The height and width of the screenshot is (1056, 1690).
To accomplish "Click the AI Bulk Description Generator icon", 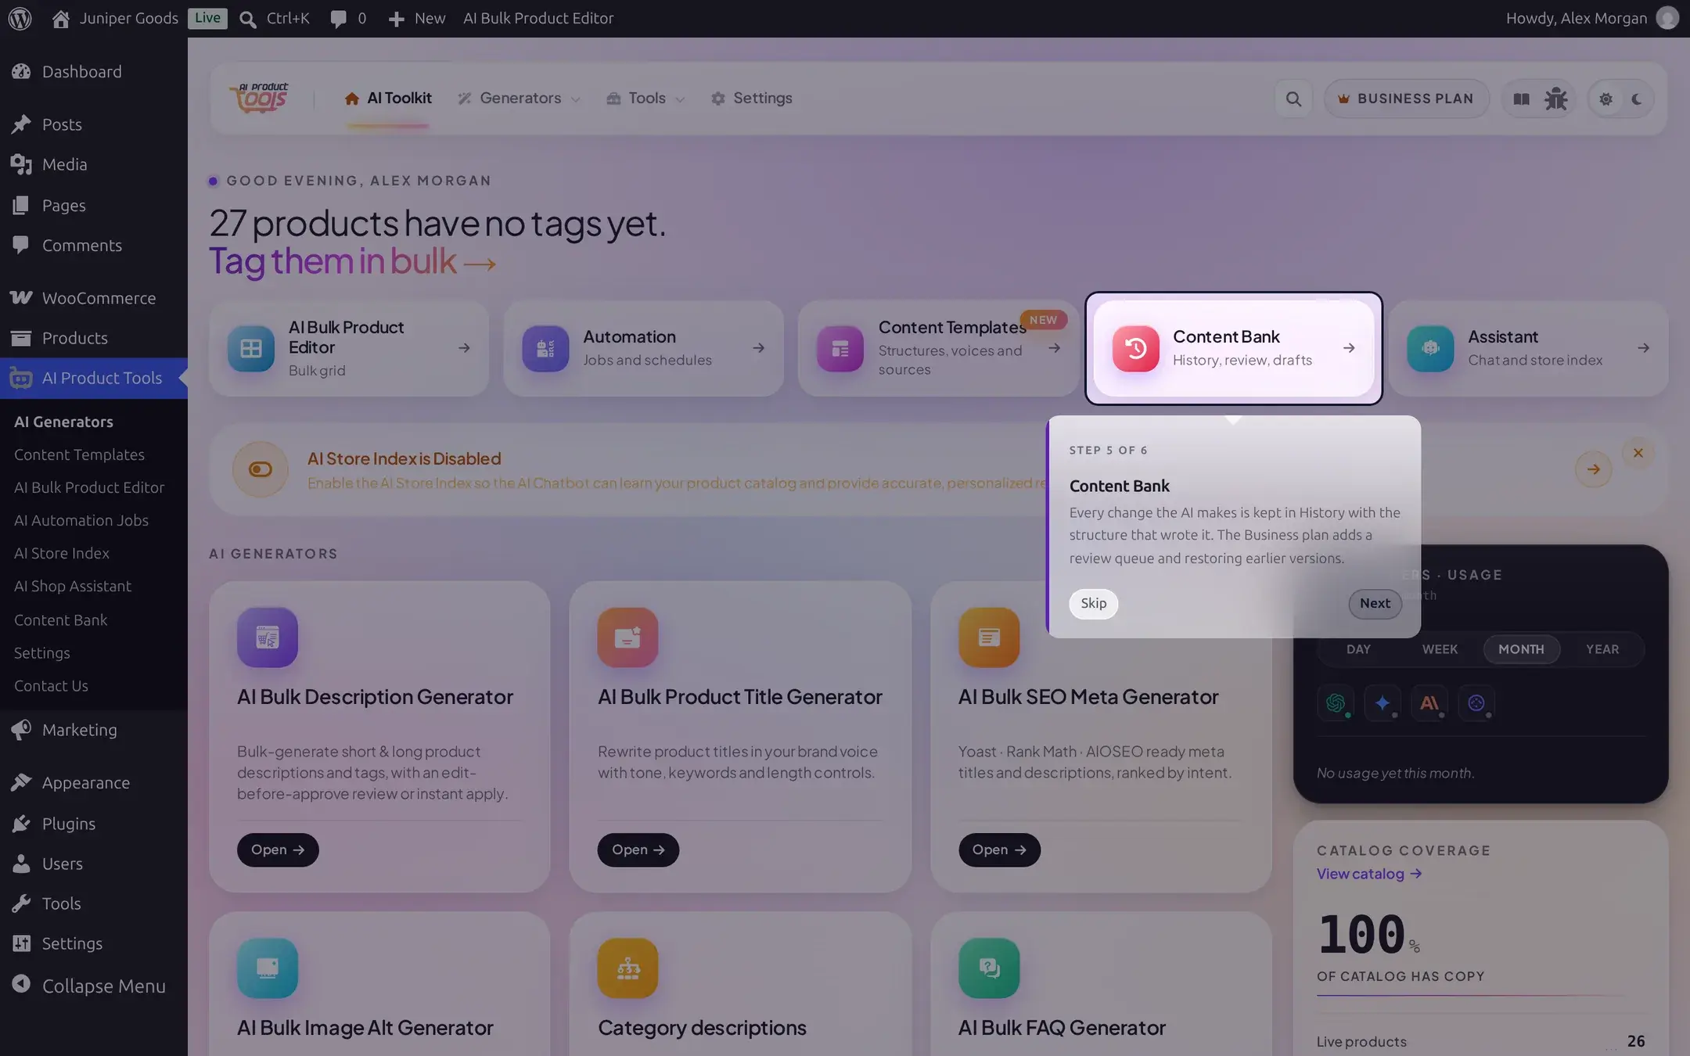I will click(268, 638).
